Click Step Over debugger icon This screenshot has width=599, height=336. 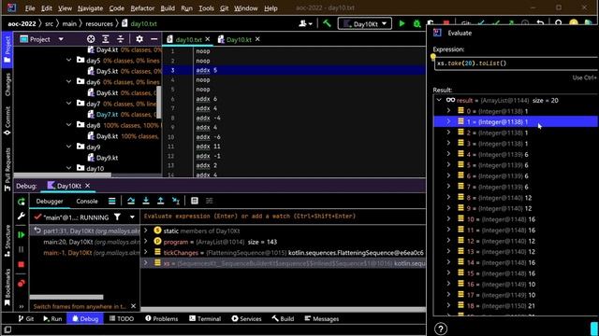coord(131,201)
